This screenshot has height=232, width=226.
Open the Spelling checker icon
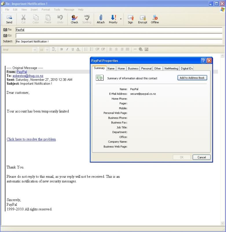(87, 19)
